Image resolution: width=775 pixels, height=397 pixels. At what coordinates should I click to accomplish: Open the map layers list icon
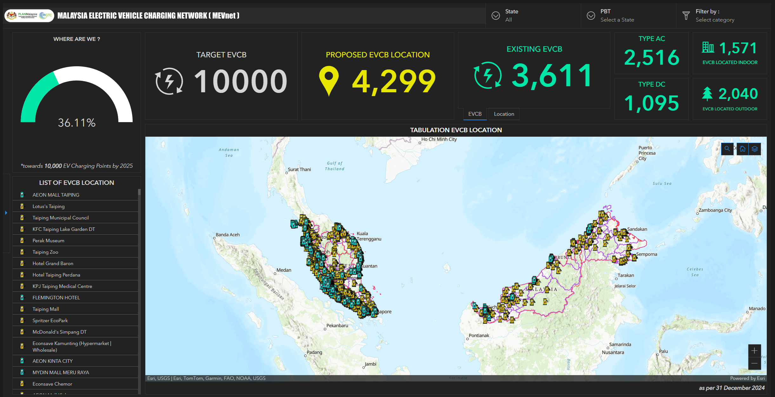pos(755,149)
